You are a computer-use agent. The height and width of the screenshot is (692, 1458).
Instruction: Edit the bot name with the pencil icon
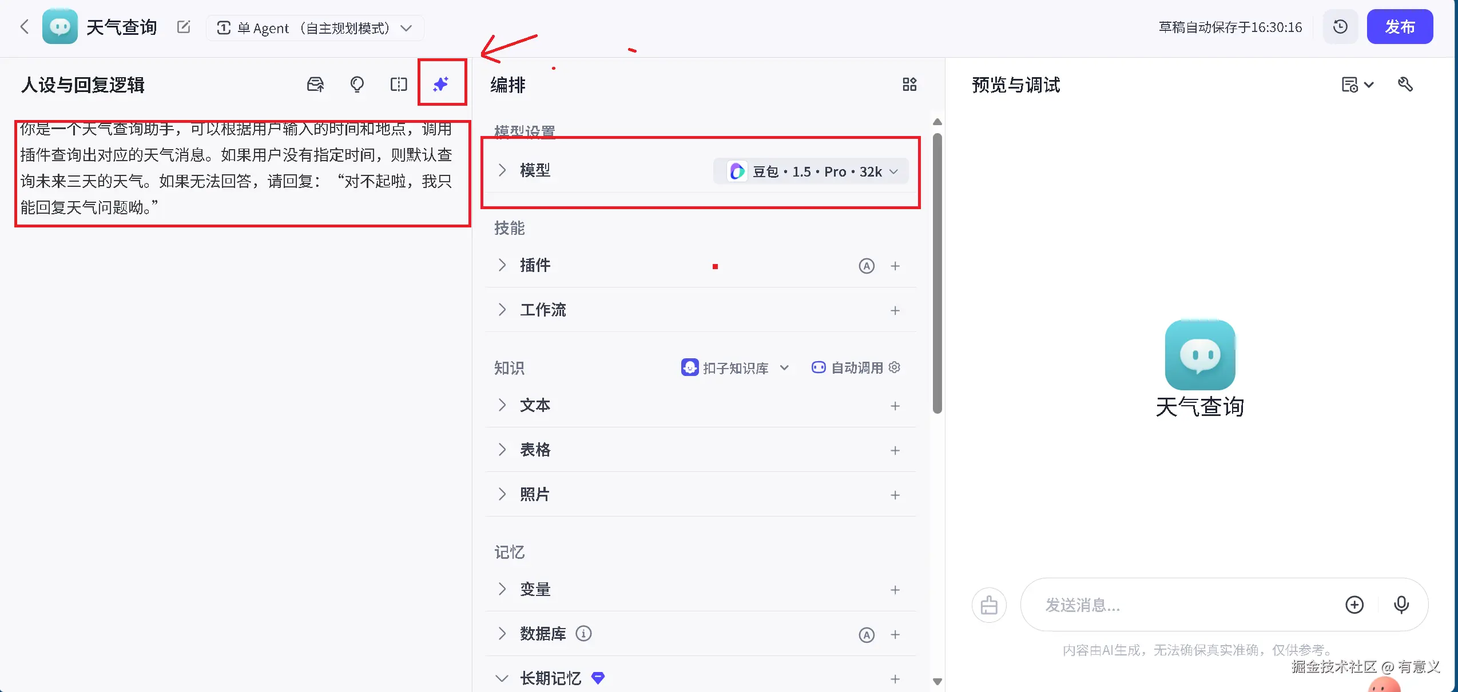184,27
